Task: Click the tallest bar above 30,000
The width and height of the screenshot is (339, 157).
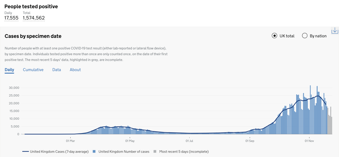Action: [x=310, y=110]
